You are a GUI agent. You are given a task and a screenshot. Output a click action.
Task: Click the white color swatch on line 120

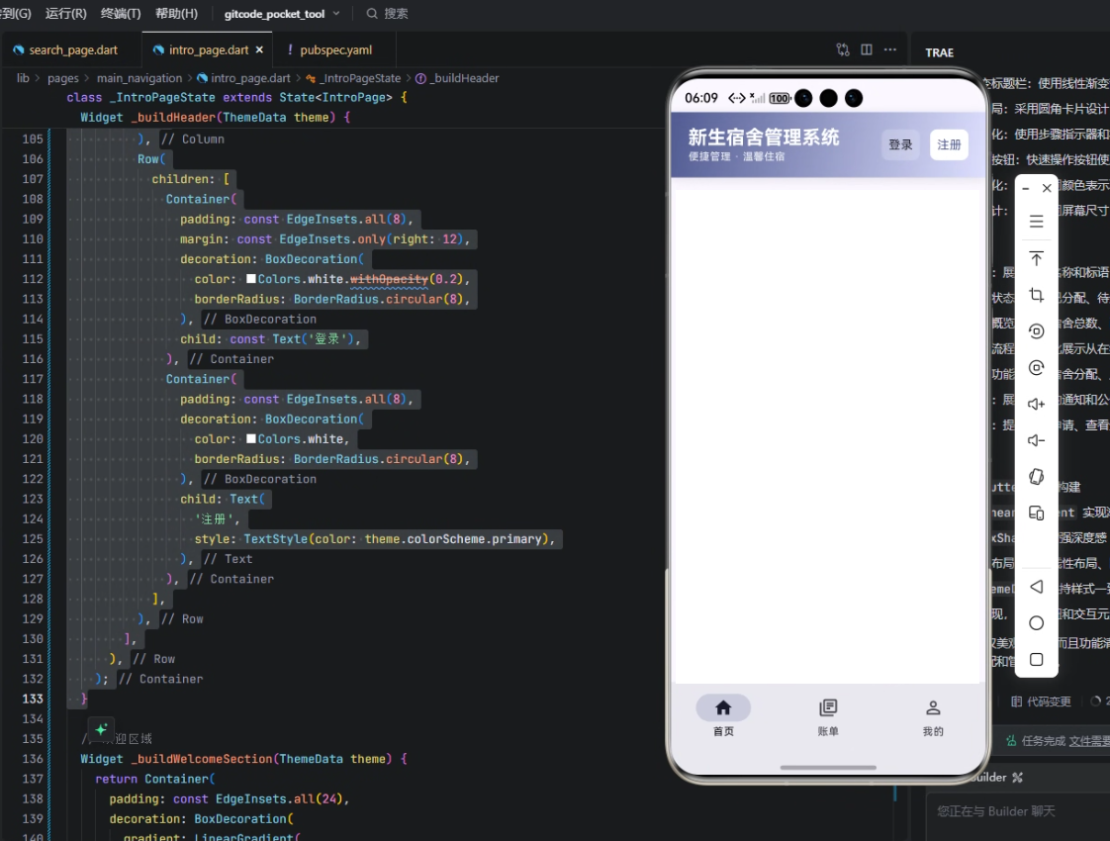[250, 439]
